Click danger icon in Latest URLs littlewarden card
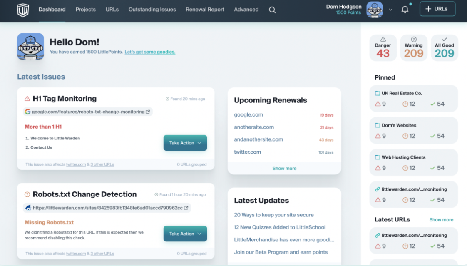Screen dimensions: 467x266 378,246
